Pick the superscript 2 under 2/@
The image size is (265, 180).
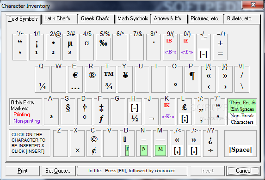53,52
